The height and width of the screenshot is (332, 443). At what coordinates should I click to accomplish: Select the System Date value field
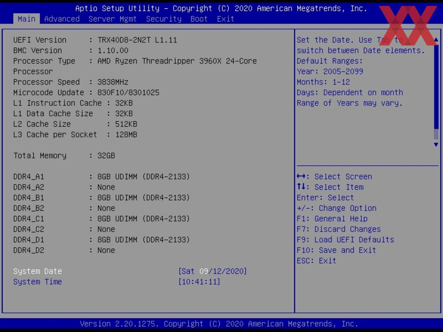[x=212, y=271]
